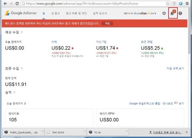The height and width of the screenshot is (138, 192).
Task: Open the 실적 보고서 tab
Action: tap(100, 14)
